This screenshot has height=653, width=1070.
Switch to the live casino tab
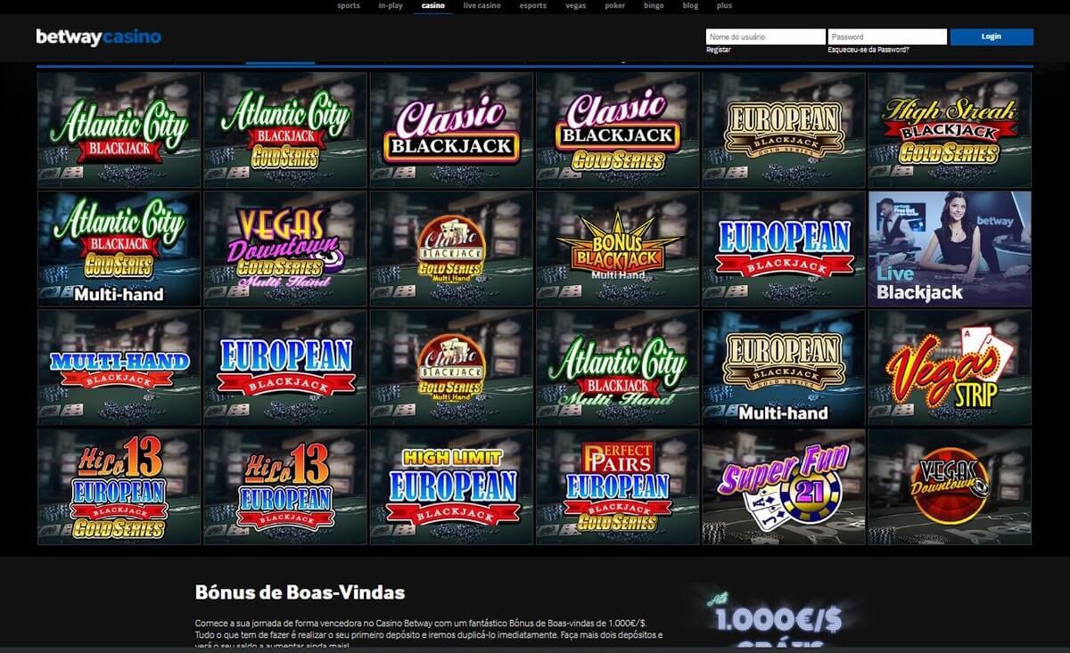click(x=481, y=5)
